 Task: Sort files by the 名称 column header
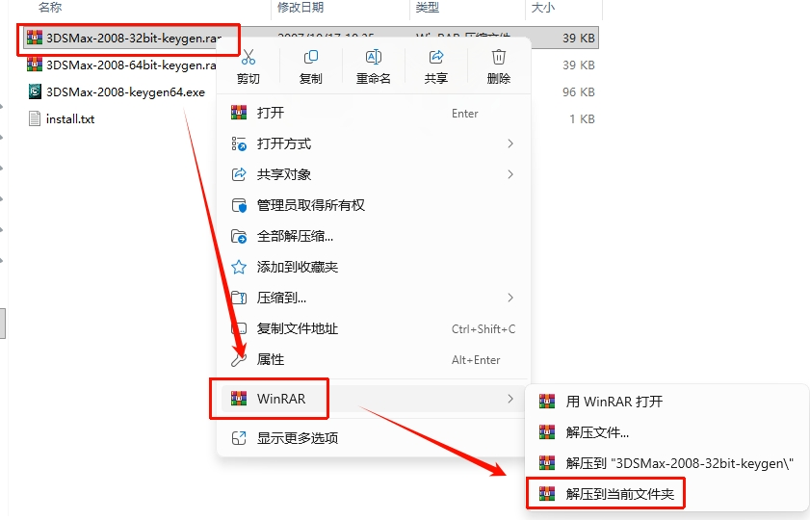(x=49, y=8)
